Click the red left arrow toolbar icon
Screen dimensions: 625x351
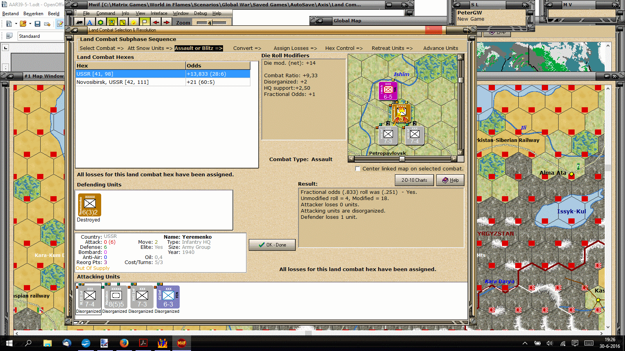point(155,22)
